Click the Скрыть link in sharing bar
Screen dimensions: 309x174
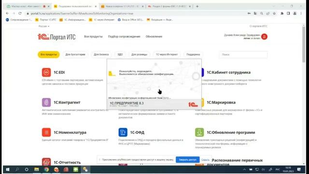click(x=205, y=159)
